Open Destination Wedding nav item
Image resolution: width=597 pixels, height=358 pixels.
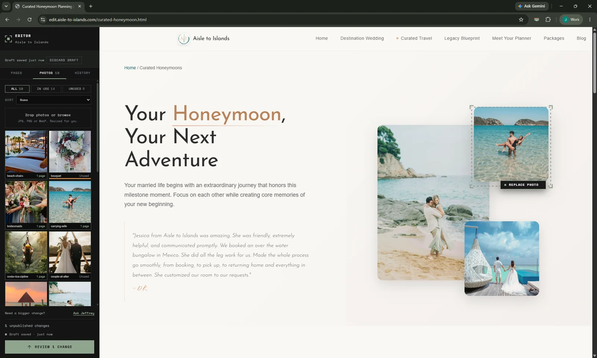point(362,38)
